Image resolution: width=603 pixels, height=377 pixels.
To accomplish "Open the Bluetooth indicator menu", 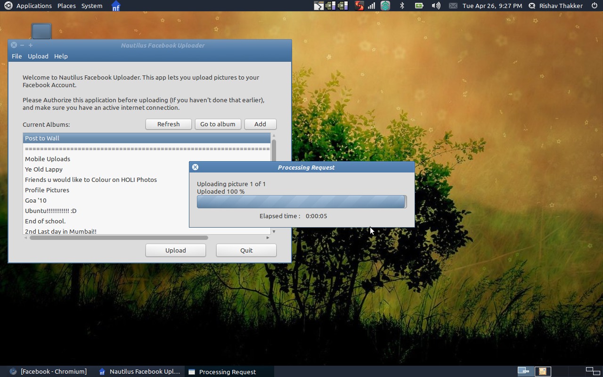I will pos(402,6).
